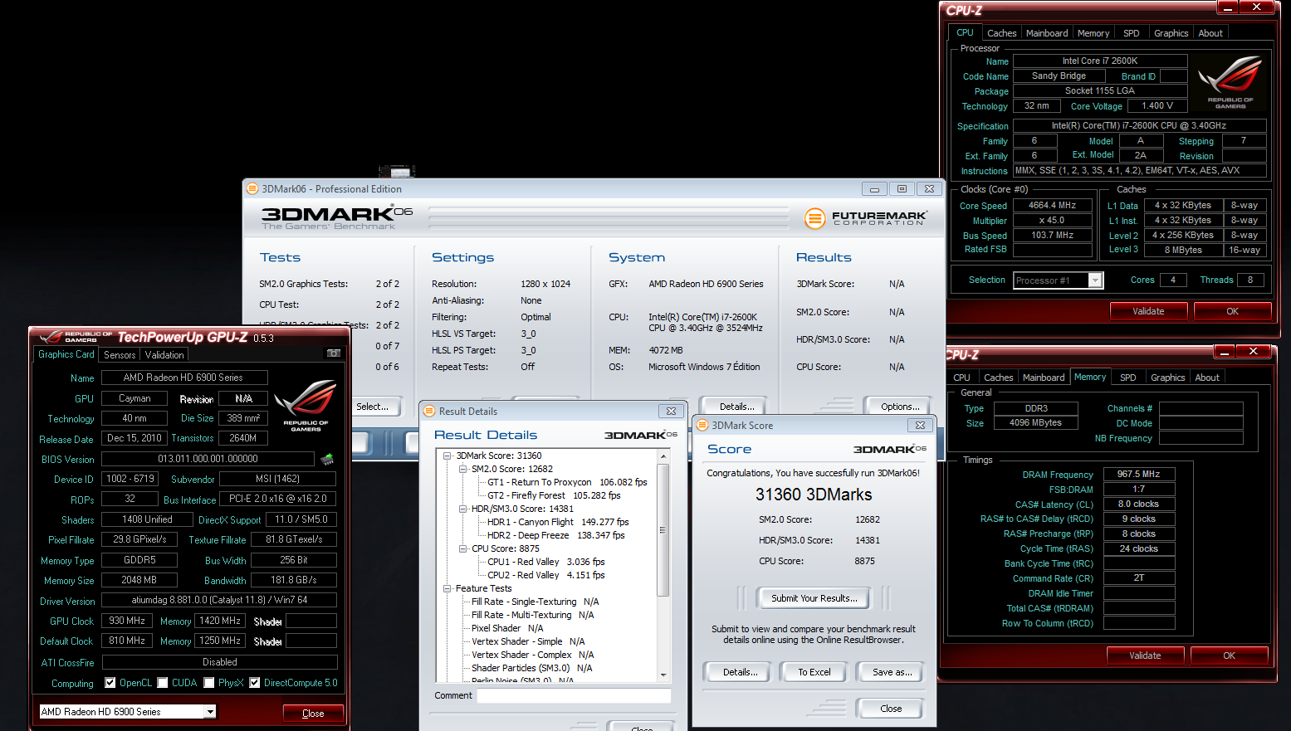Screen dimensions: 1291x731
Task: Click Validate in lower CPU-Z window
Action: pyautogui.click(x=1145, y=655)
